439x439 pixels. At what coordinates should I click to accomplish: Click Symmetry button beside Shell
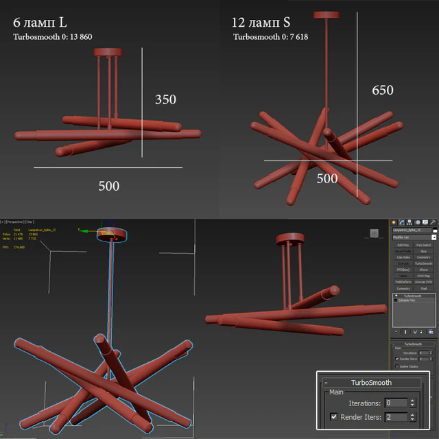click(403, 288)
